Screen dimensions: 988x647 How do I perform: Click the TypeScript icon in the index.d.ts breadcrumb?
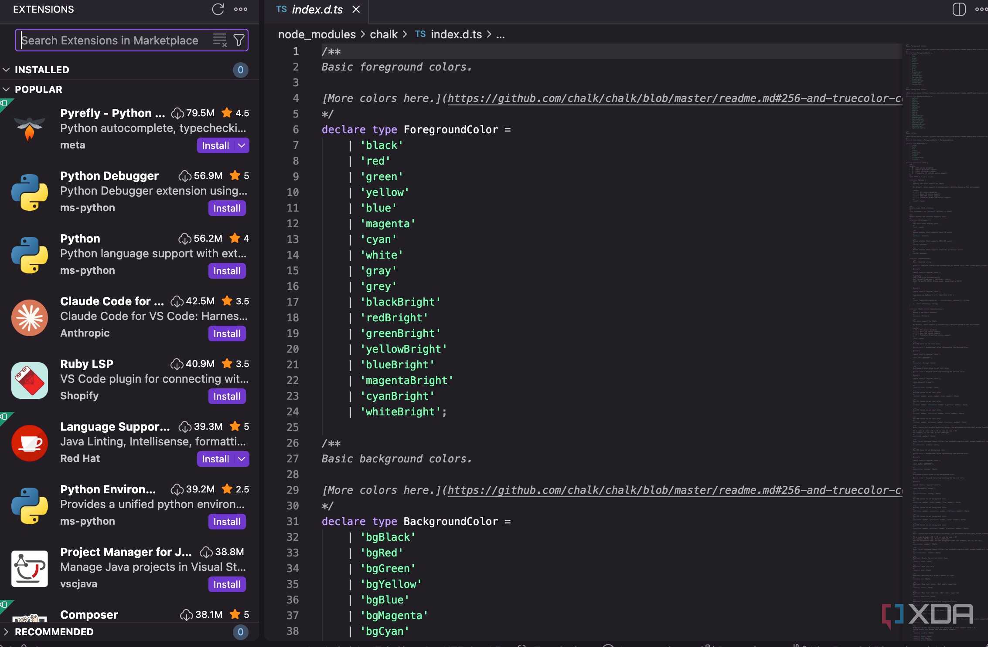pos(420,34)
